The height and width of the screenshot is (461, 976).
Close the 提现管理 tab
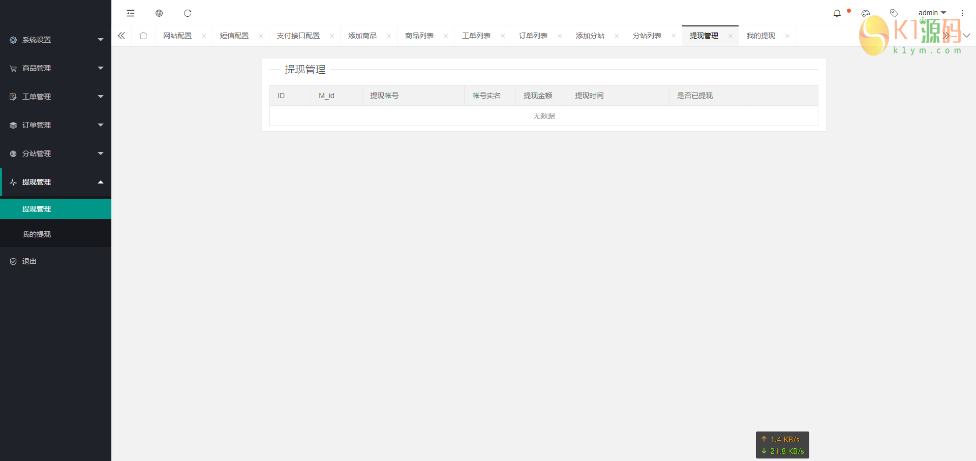click(730, 36)
